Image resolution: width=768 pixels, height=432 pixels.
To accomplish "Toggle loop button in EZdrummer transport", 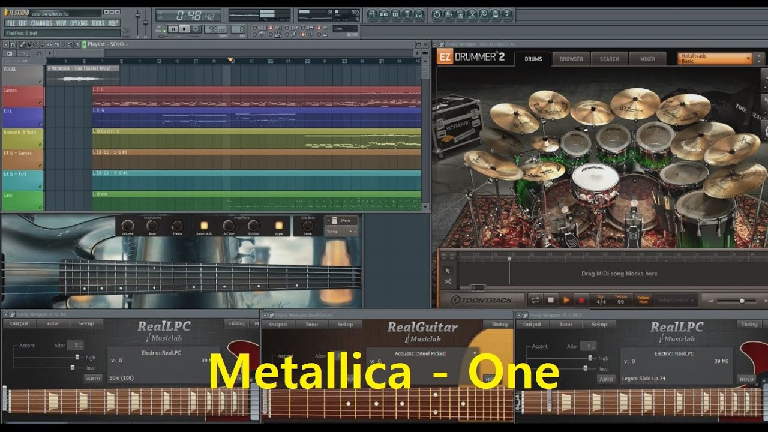I will 535,299.
